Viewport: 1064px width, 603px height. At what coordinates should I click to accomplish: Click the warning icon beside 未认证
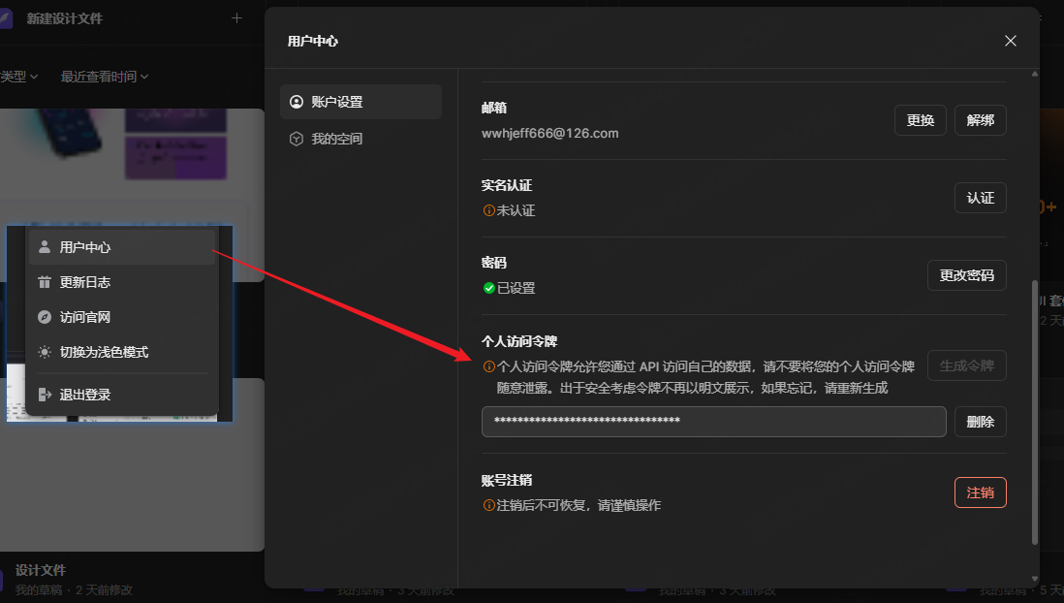489,209
